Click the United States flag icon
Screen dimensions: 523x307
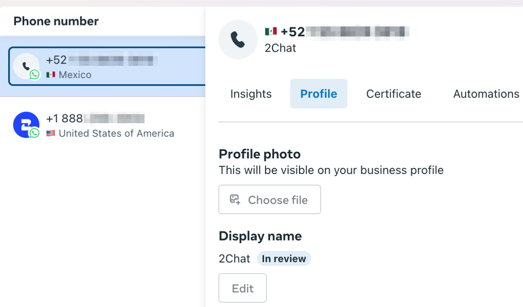[x=51, y=133]
